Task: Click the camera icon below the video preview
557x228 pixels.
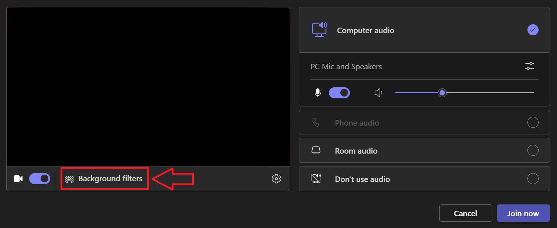Action: 18,179
